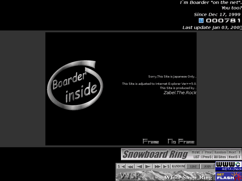Click the single right arrow in White Snow Ring
242x181 pixels.
point(148,166)
